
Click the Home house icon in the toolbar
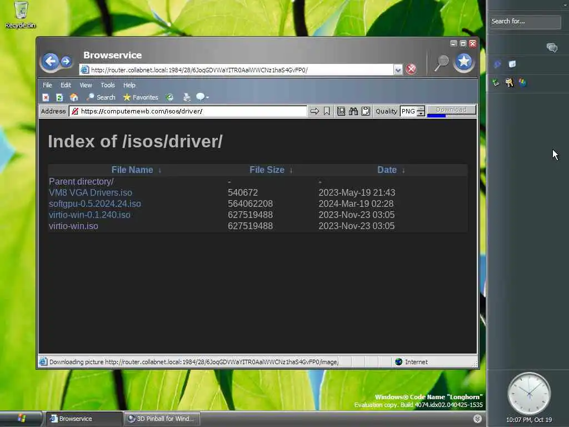74,97
